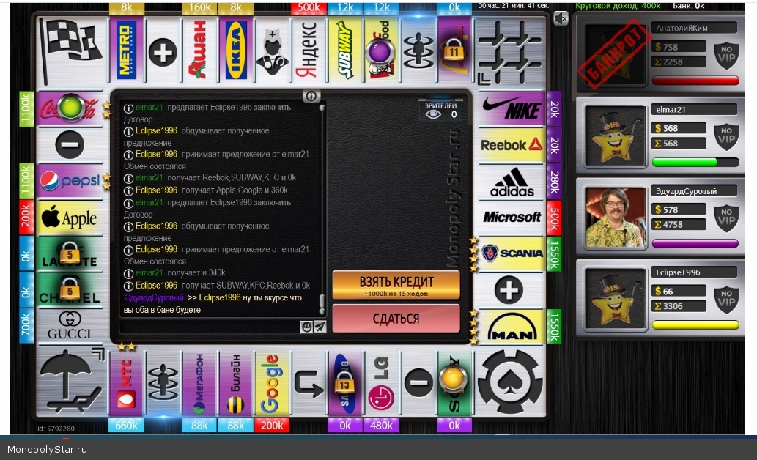
Task: Click the locked Lacoste cell
Action: 70,254
